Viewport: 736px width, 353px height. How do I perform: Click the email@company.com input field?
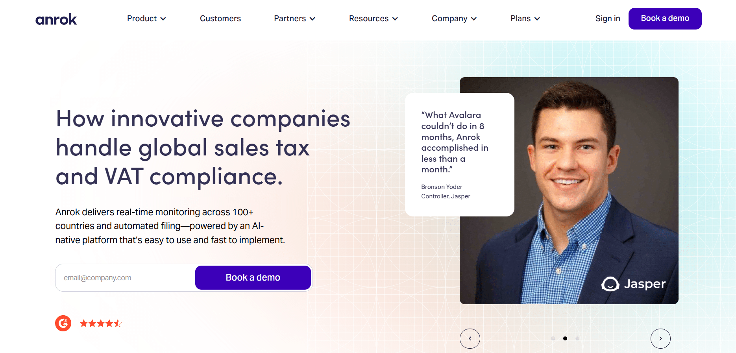coord(126,277)
